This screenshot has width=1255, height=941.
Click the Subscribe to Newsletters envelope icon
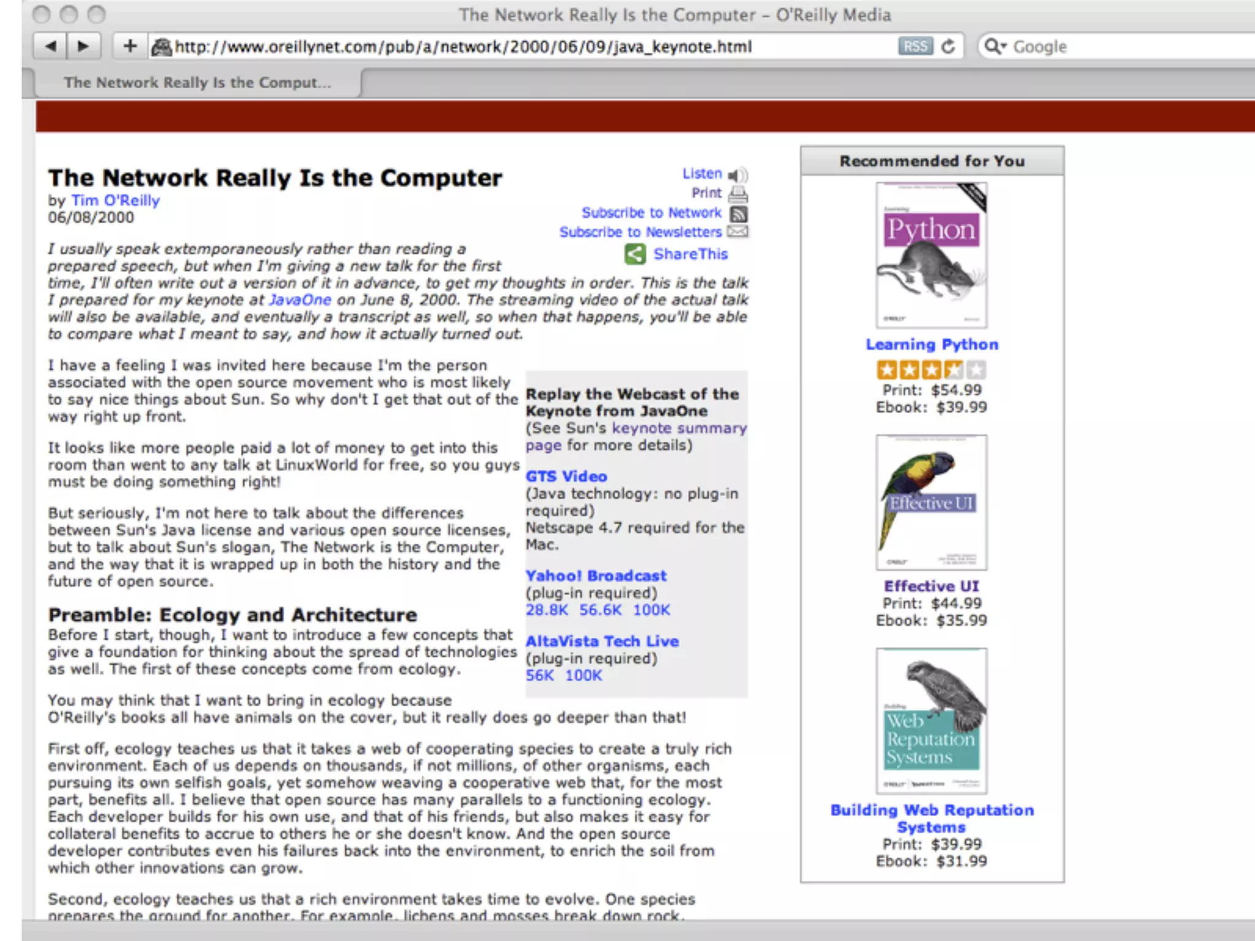tap(737, 232)
